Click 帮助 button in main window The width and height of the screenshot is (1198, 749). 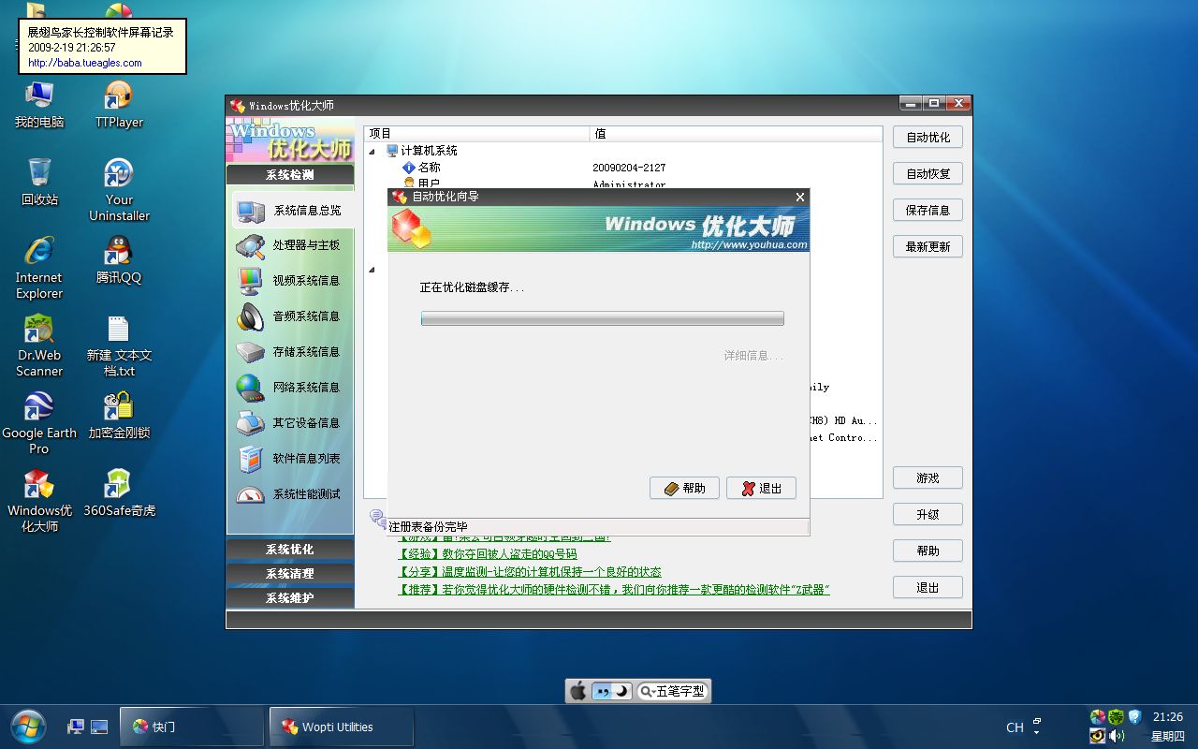[928, 551]
